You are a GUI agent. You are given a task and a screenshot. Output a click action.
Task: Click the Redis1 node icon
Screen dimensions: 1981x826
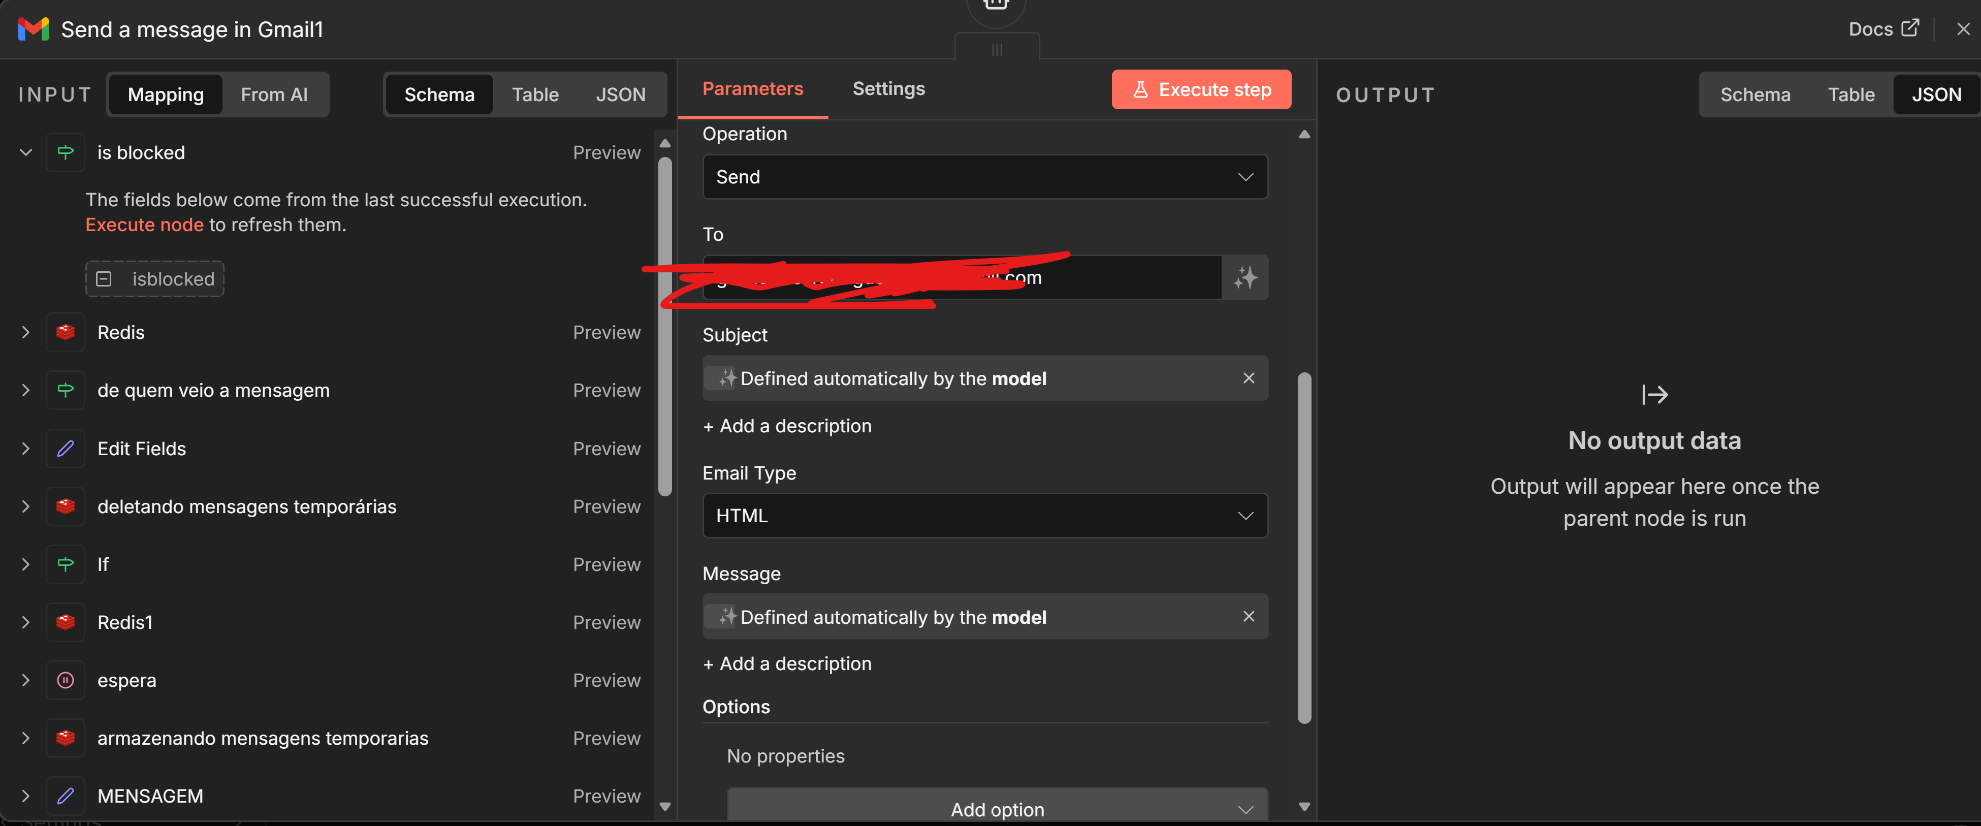pos(66,622)
